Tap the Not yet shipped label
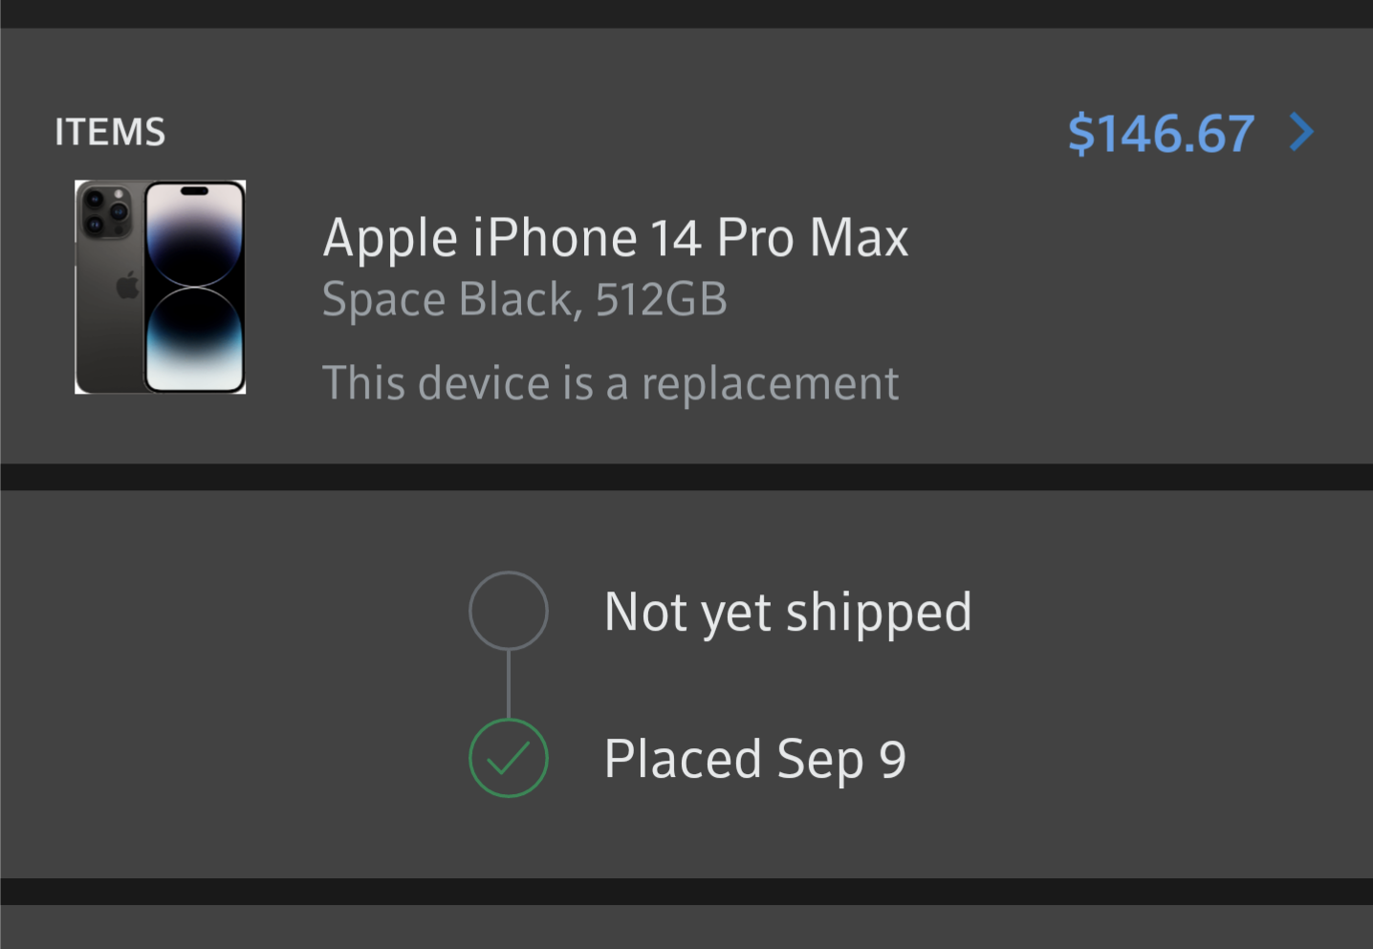This screenshot has width=1373, height=949. coord(787,612)
